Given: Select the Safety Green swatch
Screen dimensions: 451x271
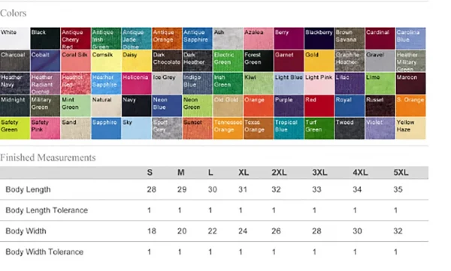Looking at the screenshot, I should click(15, 128).
